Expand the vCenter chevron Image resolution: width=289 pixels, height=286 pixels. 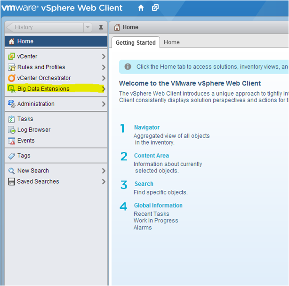tap(104, 56)
